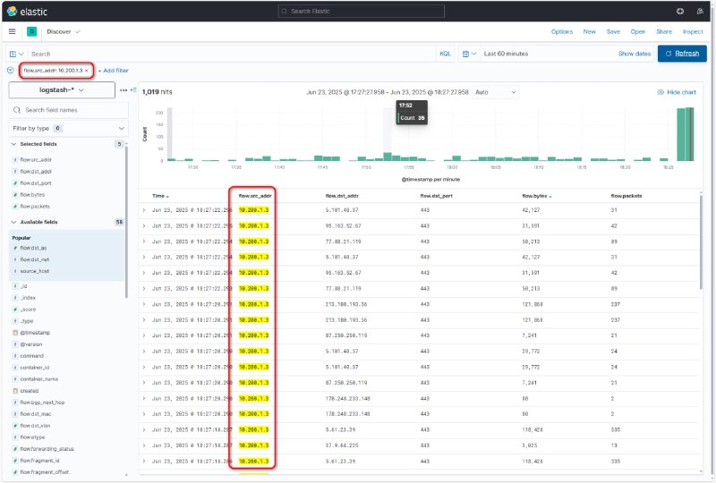This screenshot has height=483, width=716.
Task: Select flow.dst_addr in Selected fields
Action: [36, 171]
